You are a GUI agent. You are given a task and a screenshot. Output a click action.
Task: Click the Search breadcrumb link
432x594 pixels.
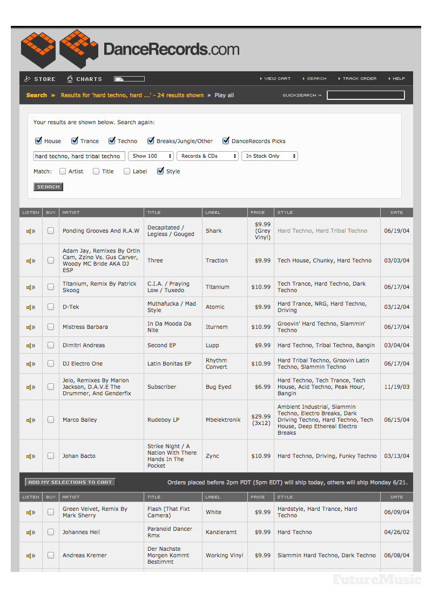point(36,95)
